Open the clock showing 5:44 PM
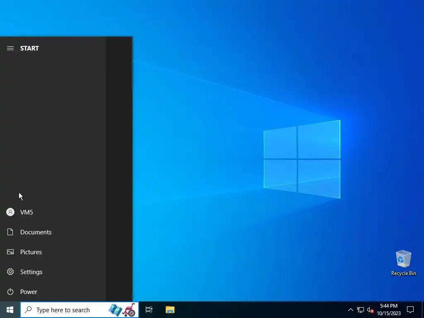 click(389, 310)
